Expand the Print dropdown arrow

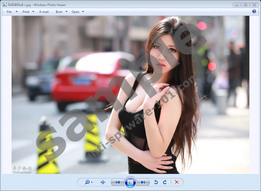coord(33,12)
